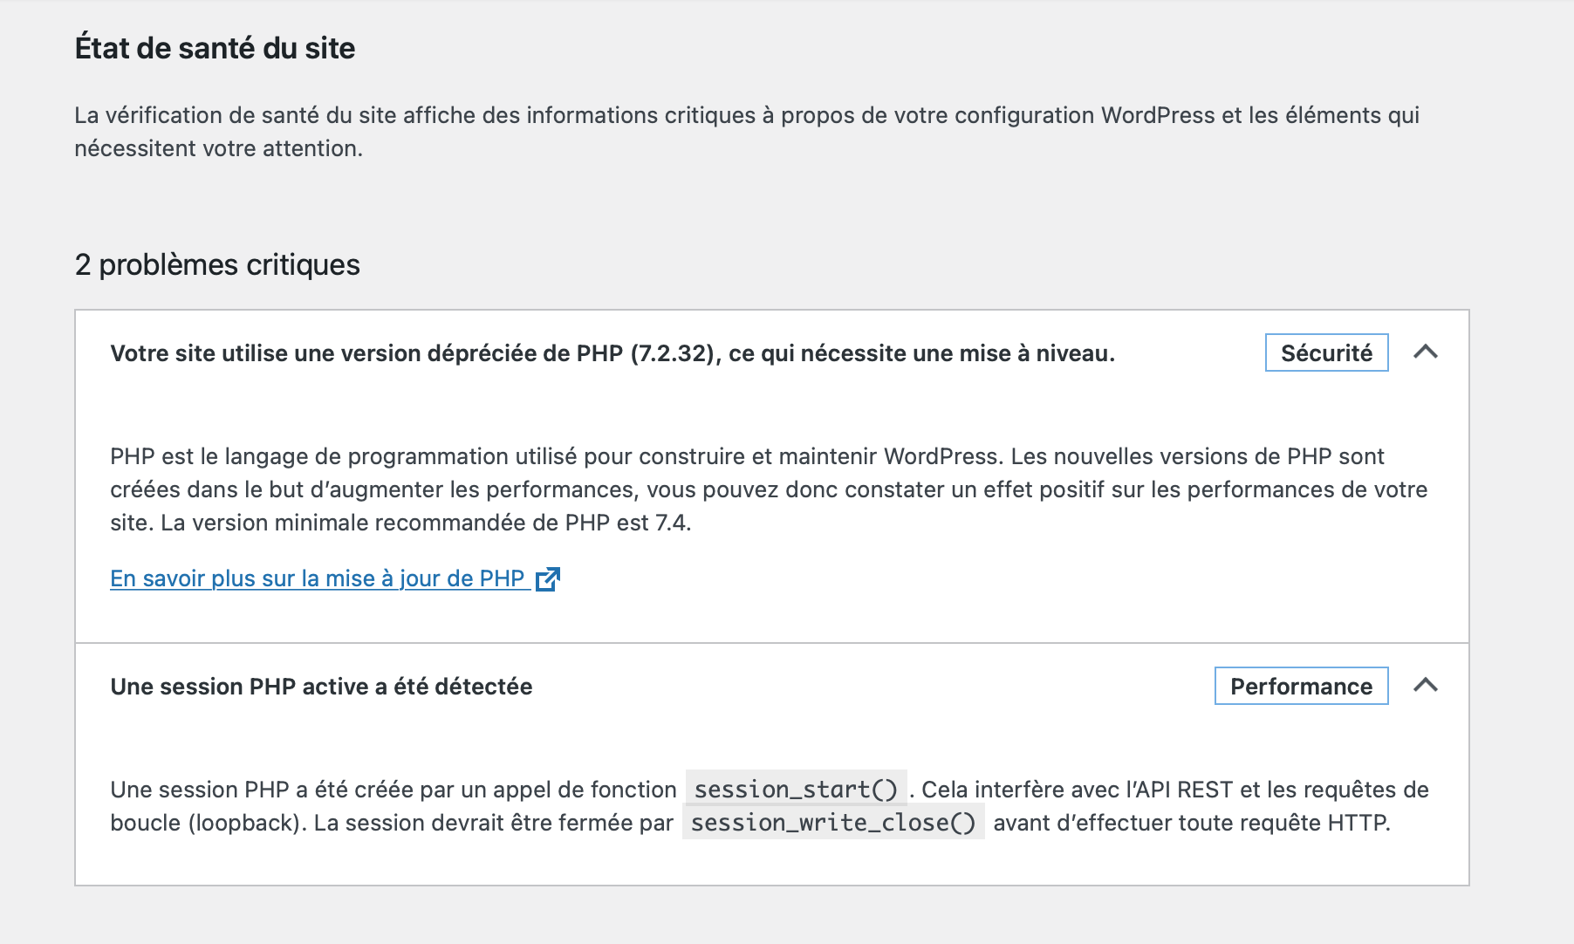Open 'En savoir plus sur la mise à jour de PHP'

pos(317,579)
